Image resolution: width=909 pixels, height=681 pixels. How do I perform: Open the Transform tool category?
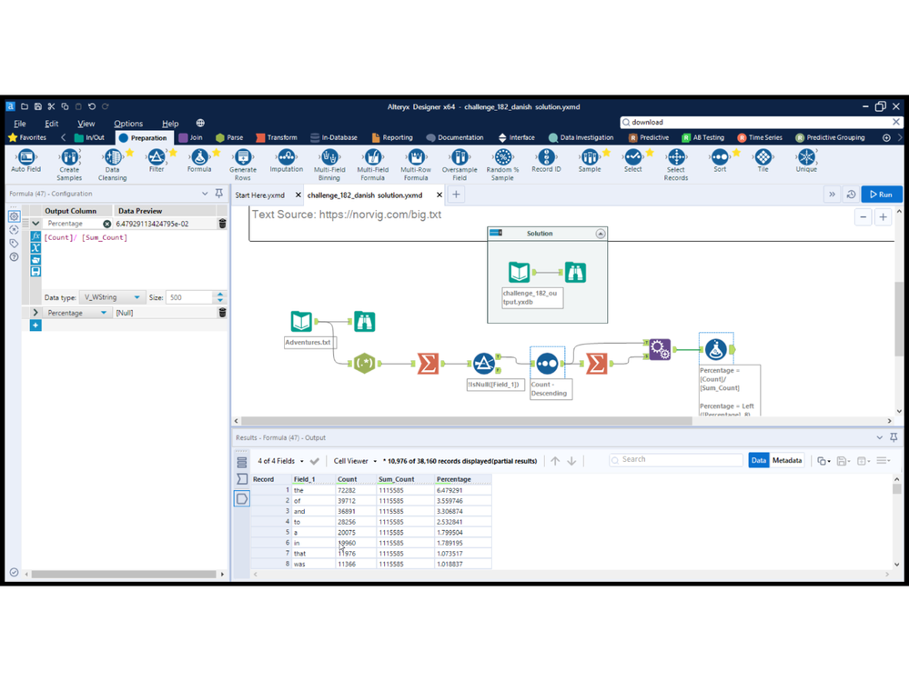point(277,138)
